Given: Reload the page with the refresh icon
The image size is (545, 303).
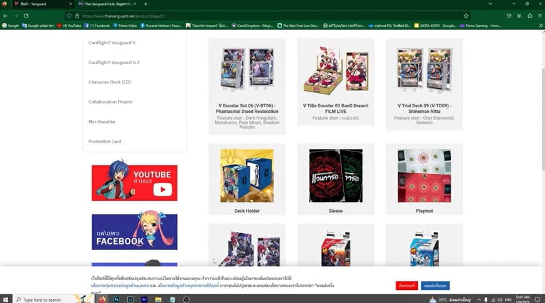Looking at the screenshot, I should (x=26, y=16).
